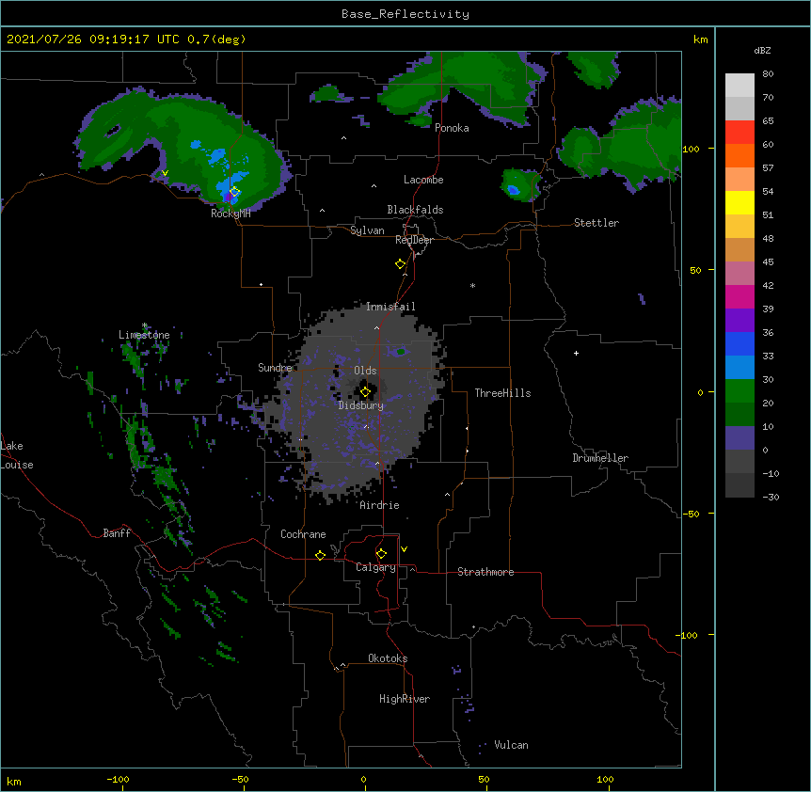The width and height of the screenshot is (811, 792).
Task: Click the magenta 39 dBZ legend swatch
Action: [739, 296]
